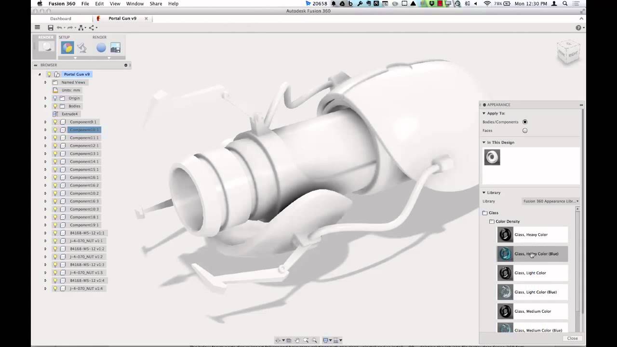Open the Help menu
The width and height of the screenshot is (617, 347).
pyautogui.click(x=173, y=3)
